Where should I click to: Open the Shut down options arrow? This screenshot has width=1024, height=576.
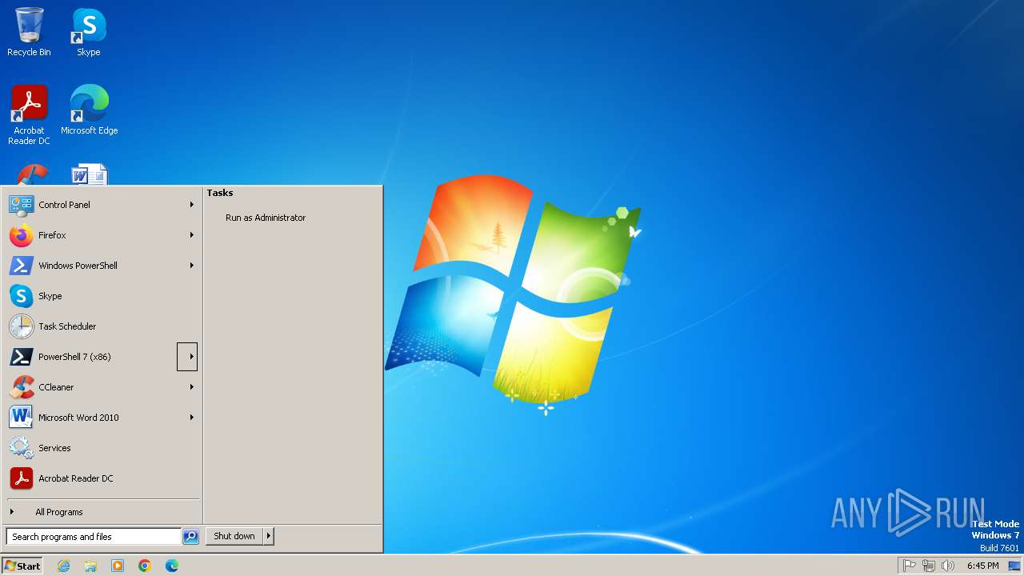(x=269, y=537)
